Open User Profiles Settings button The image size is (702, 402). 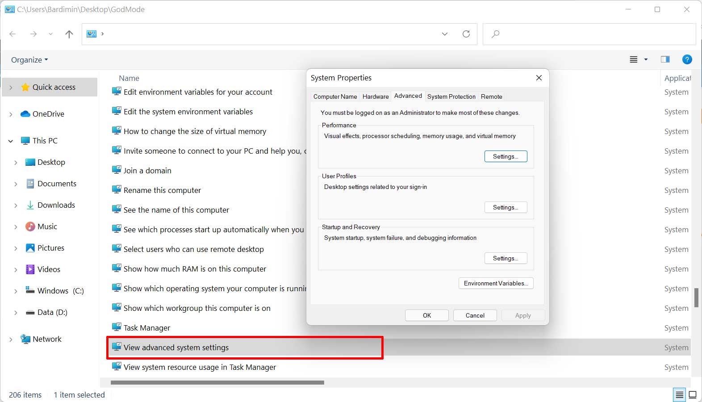[506, 207]
